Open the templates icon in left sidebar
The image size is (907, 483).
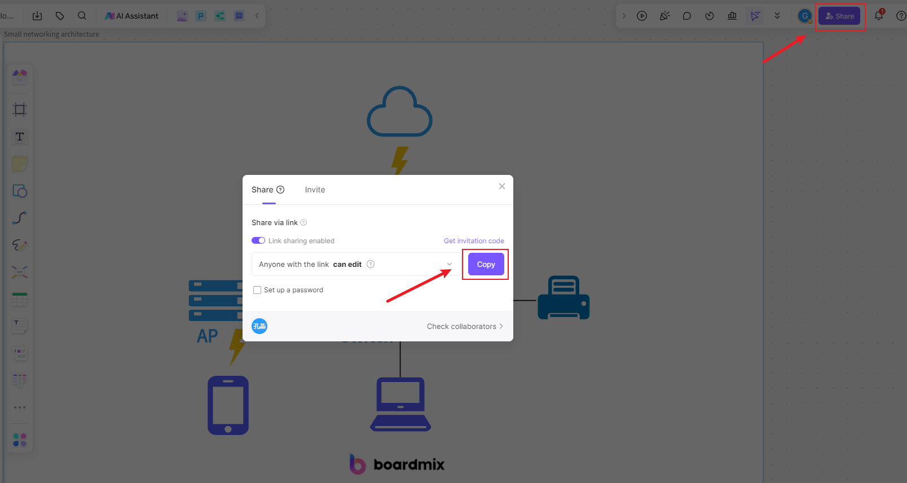[x=20, y=76]
